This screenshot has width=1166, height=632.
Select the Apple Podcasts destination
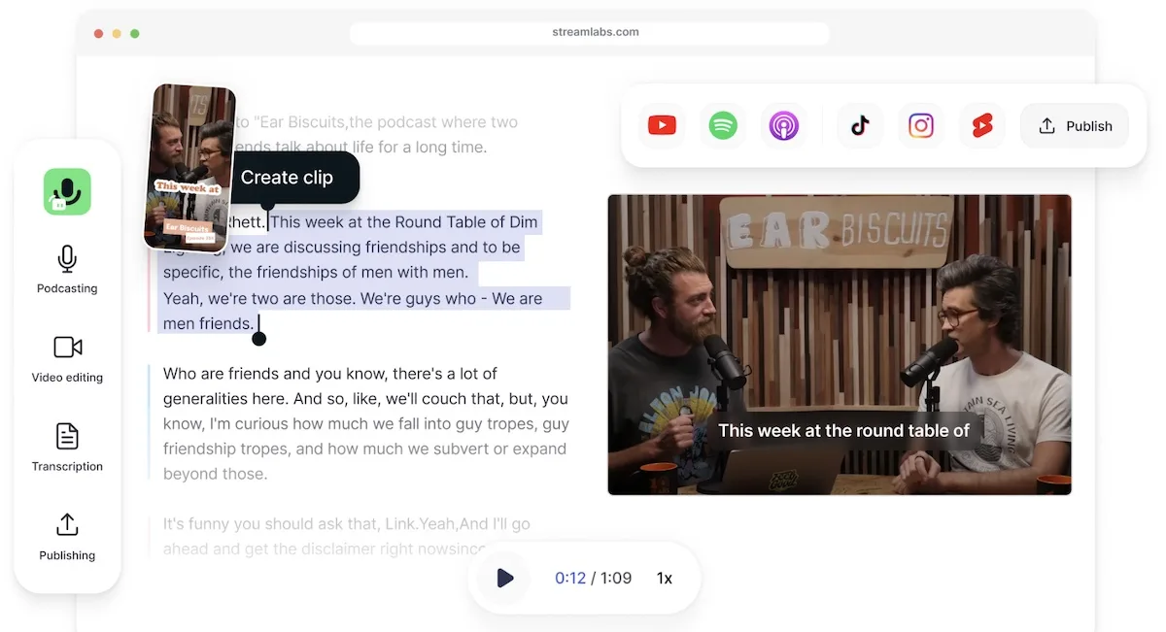coord(783,125)
